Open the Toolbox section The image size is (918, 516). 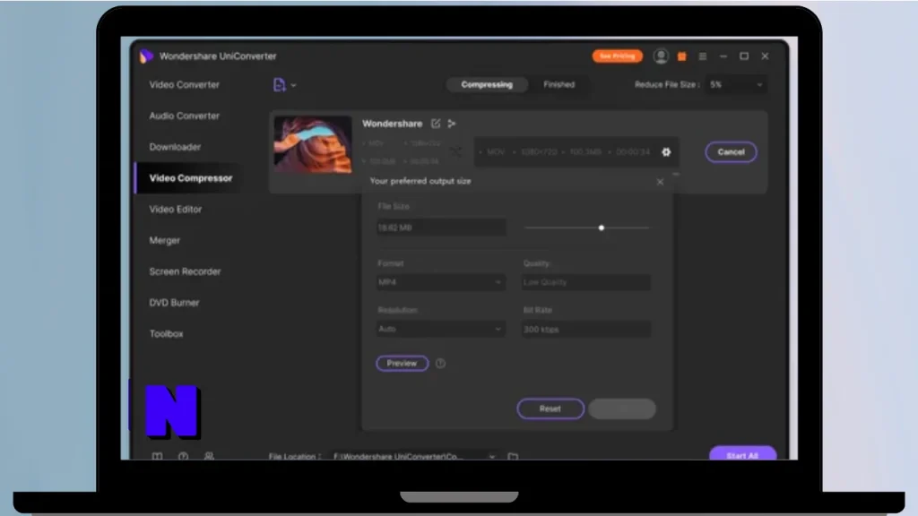[x=166, y=333]
